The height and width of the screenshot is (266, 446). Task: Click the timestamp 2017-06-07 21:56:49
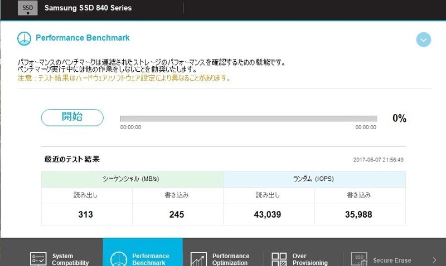379,160
